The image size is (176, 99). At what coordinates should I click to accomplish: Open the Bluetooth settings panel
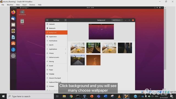click(x=56, y=28)
